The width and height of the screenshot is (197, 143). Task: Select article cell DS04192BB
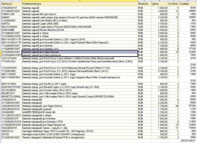coord(11,30)
